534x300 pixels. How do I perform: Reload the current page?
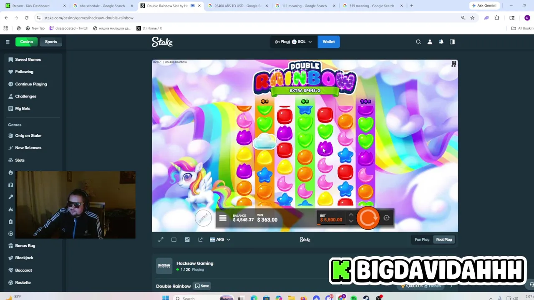click(x=26, y=18)
